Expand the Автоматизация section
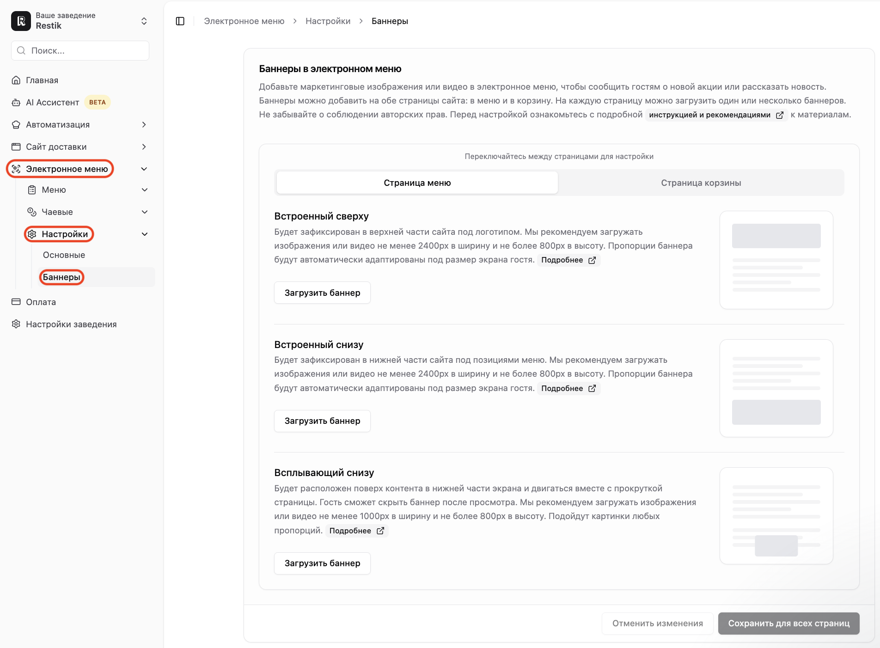The height and width of the screenshot is (648, 880). (144, 124)
